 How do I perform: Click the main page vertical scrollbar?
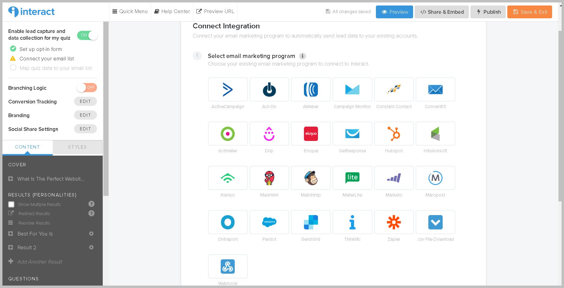point(560,116)
